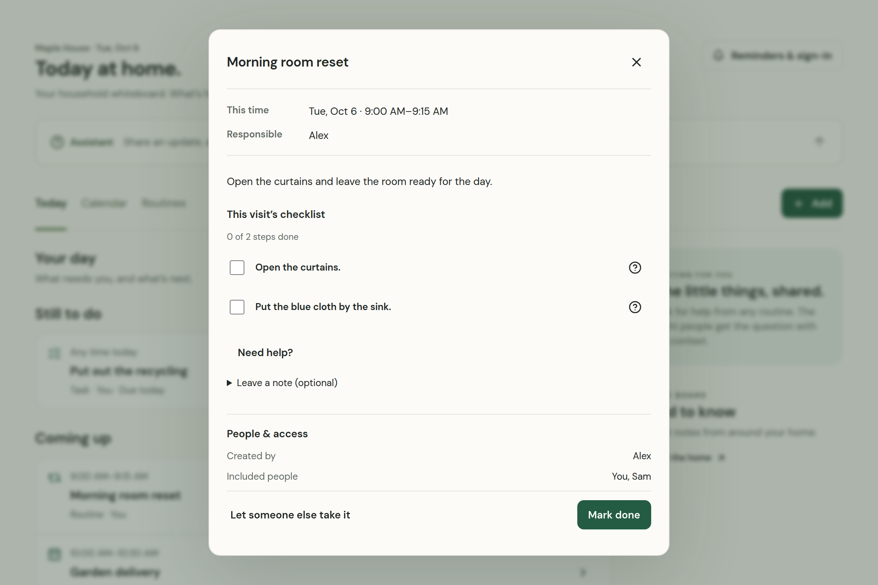Click Included people value 'You, Sam'
878x585 pixels.
coord(631,476)
